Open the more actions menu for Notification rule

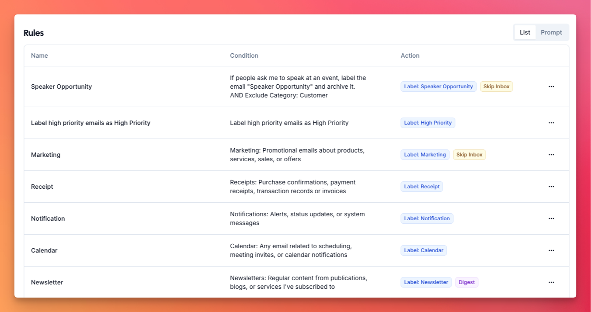[x=551, y=218]
